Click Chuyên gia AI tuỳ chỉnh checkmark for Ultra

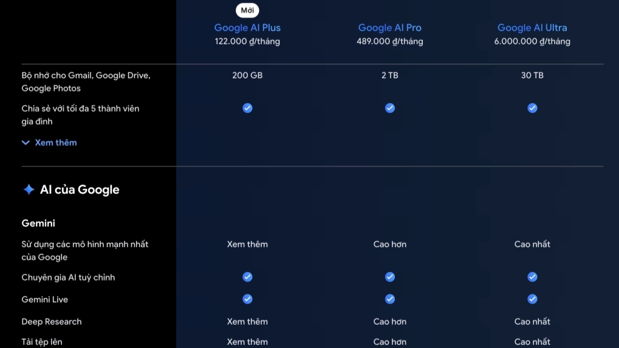click(x=532, y=277)
